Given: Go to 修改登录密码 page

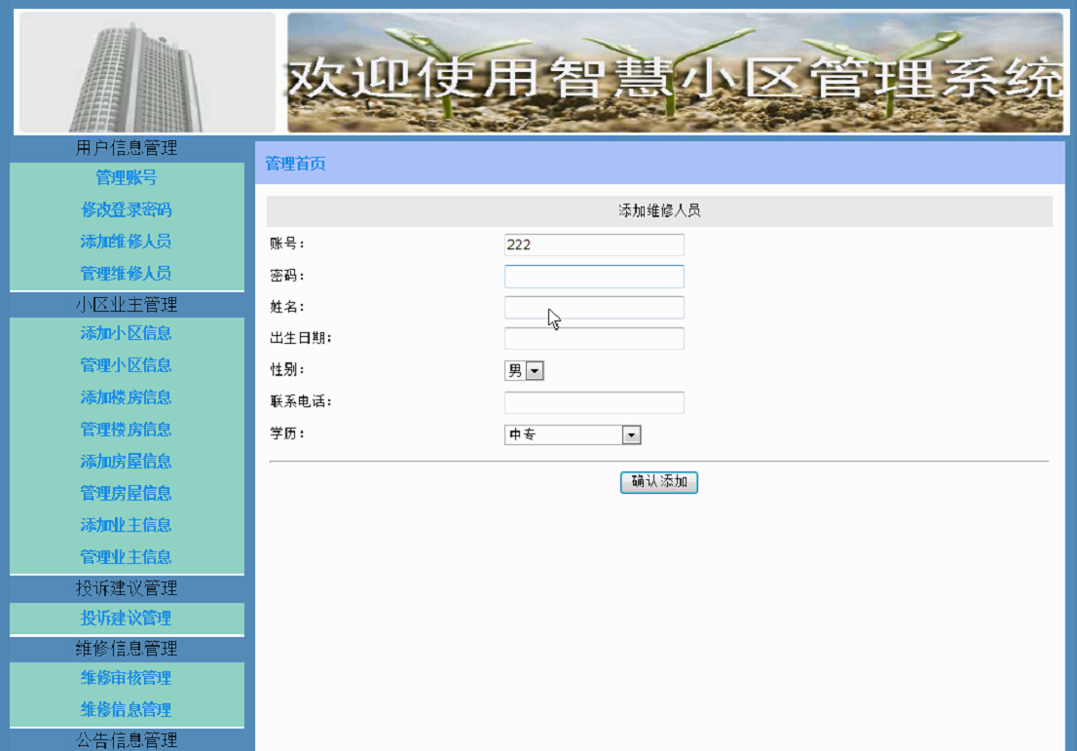Looking at the screenshot, I should click(x=127, y=209).
